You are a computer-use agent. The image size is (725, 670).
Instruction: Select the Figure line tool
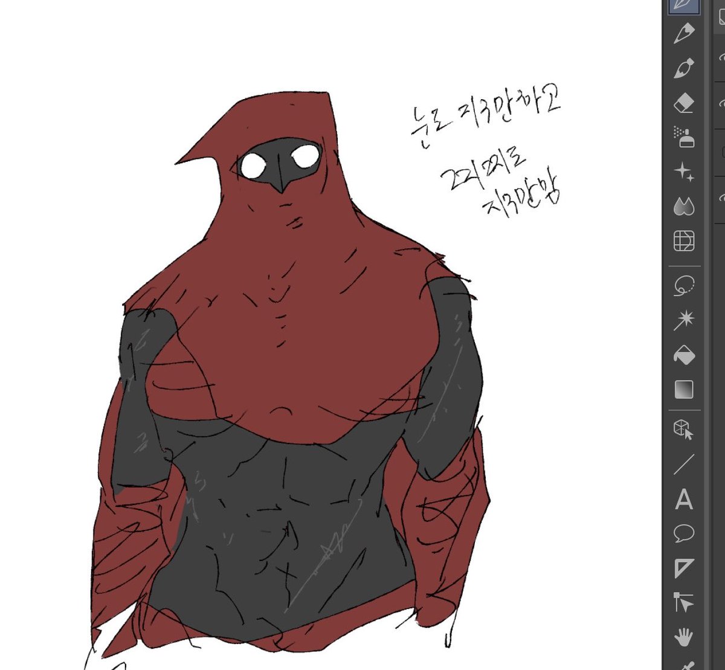684,465
